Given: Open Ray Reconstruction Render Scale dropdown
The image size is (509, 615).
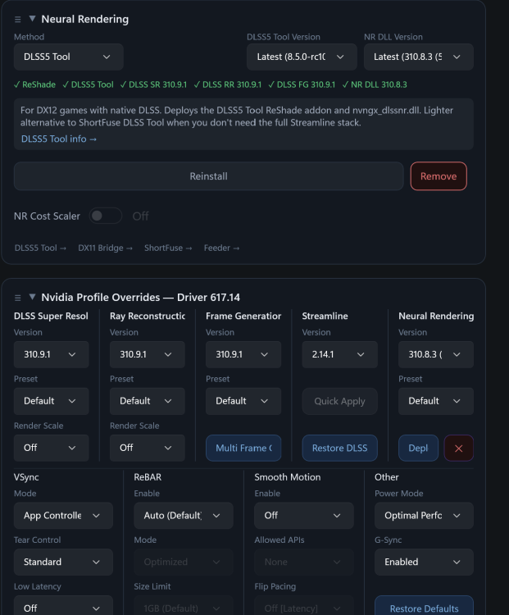Looking at the screenshot, I should pos(147,448).
